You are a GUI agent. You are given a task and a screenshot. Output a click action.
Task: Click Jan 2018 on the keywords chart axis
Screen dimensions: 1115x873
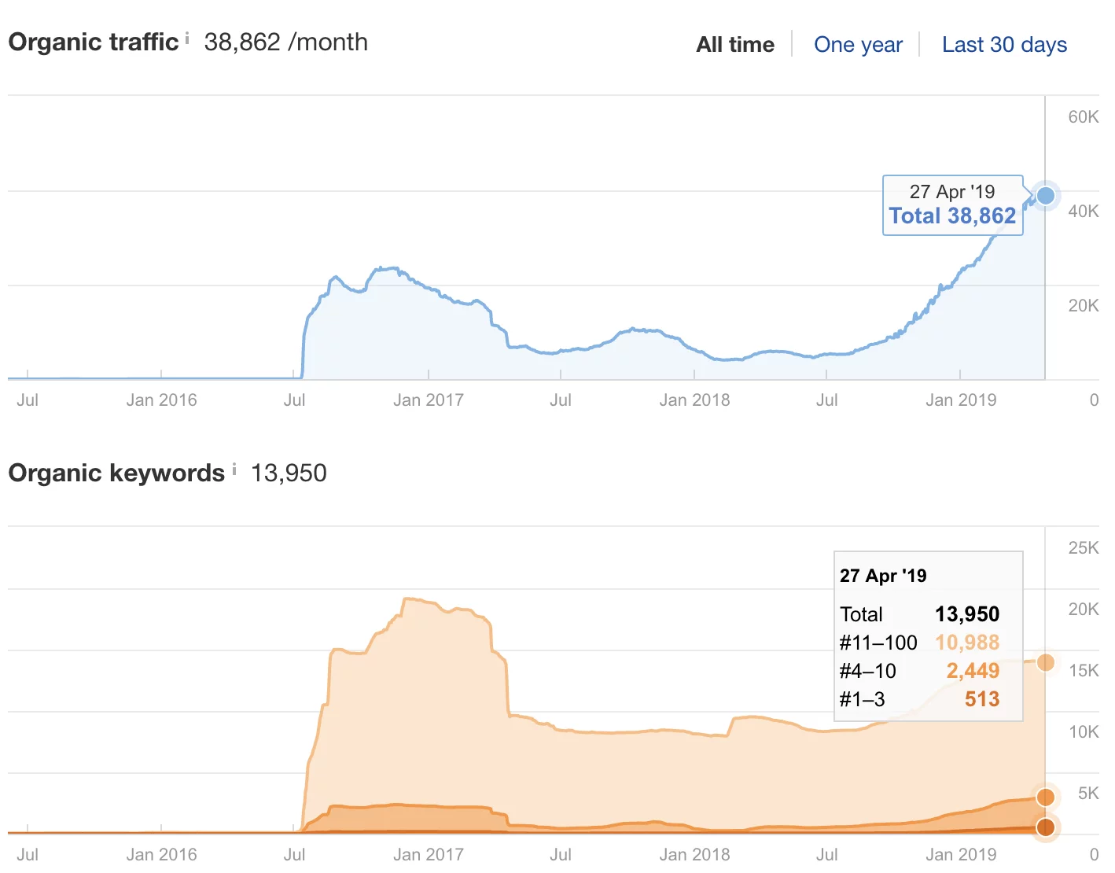pos(694,854)
